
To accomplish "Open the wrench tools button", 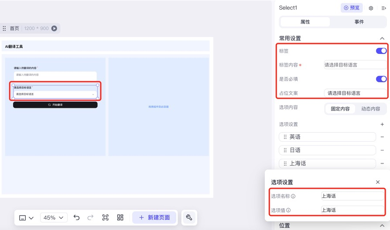I will [189, 217].
